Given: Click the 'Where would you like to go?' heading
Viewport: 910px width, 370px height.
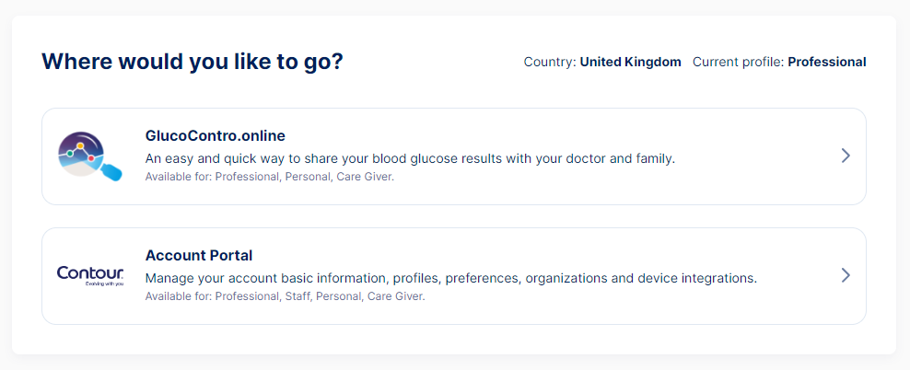Looking at the screenshot, I should [x=192, y=62].
